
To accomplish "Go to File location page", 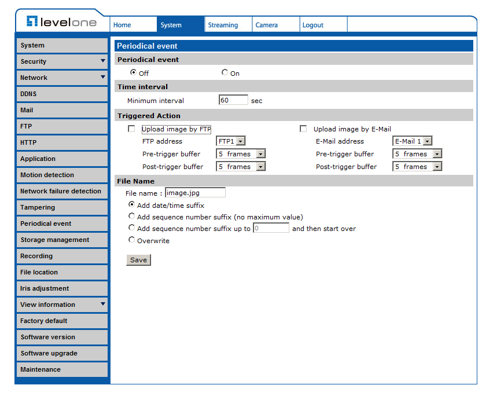I will [x=62, y=272].
